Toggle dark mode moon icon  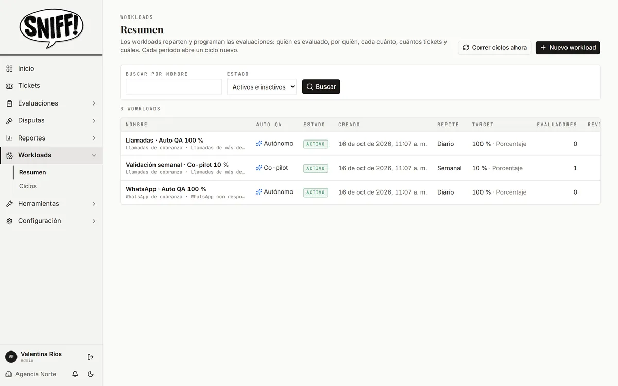[x=91, y=374]
